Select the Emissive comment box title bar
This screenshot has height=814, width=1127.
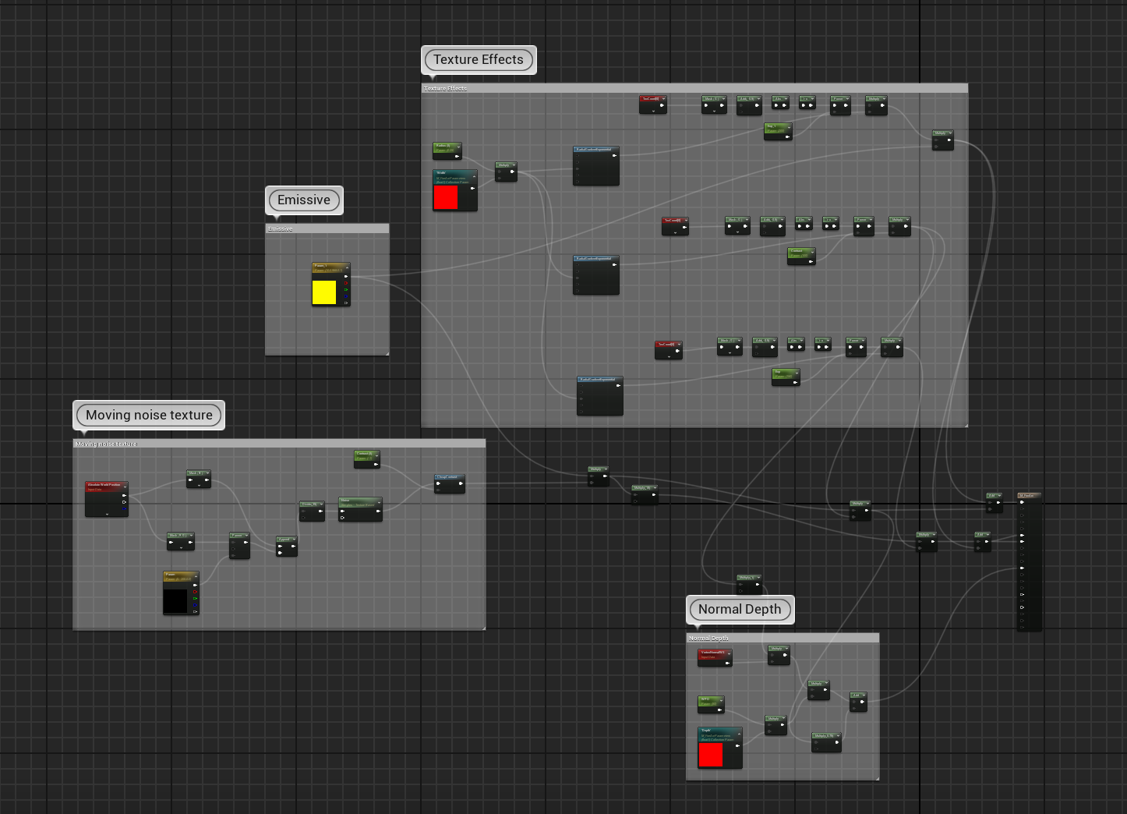327,228
